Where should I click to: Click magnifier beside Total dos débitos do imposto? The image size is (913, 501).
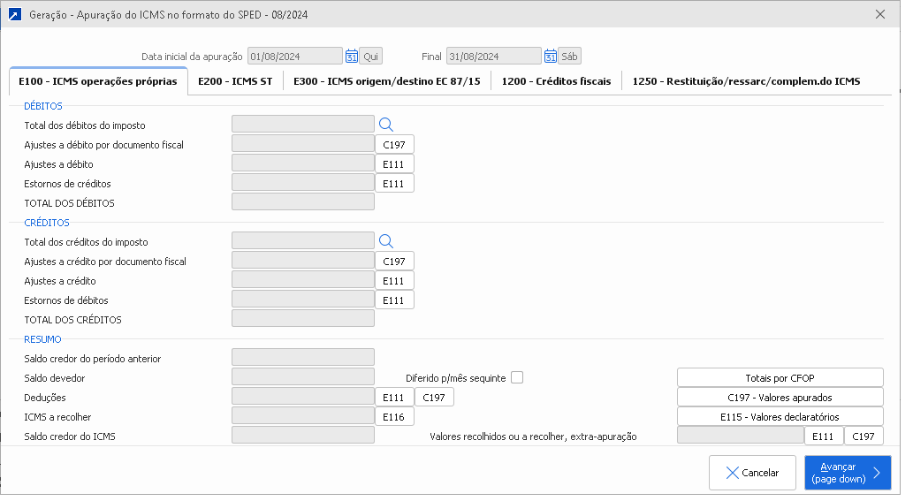click(x=385, y=125)
